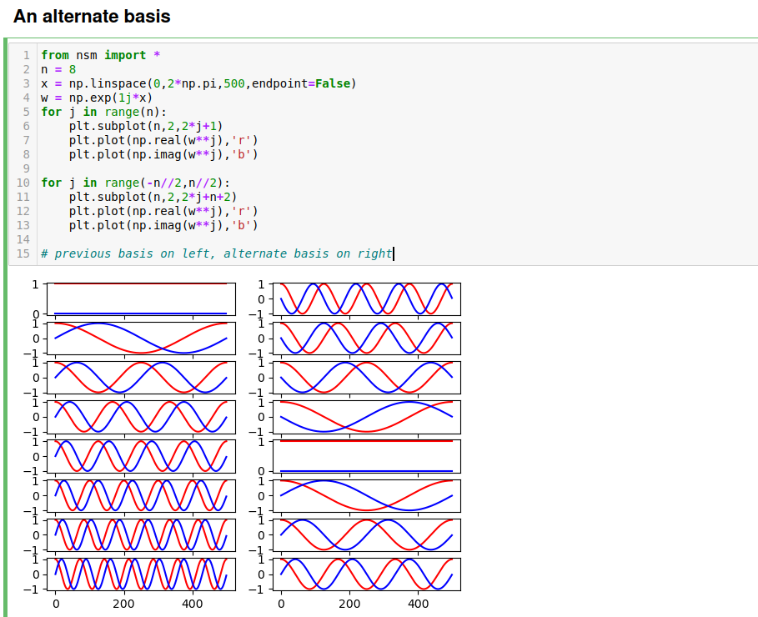Click the top-right subplot in the output
This screenshot has width=758, height=617.
tap(366, 298)
